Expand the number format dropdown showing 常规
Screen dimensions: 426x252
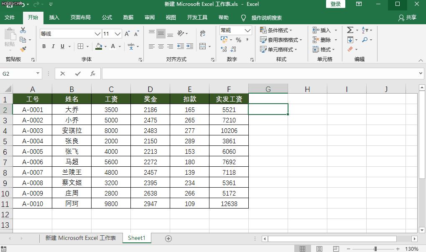[247, 31]
